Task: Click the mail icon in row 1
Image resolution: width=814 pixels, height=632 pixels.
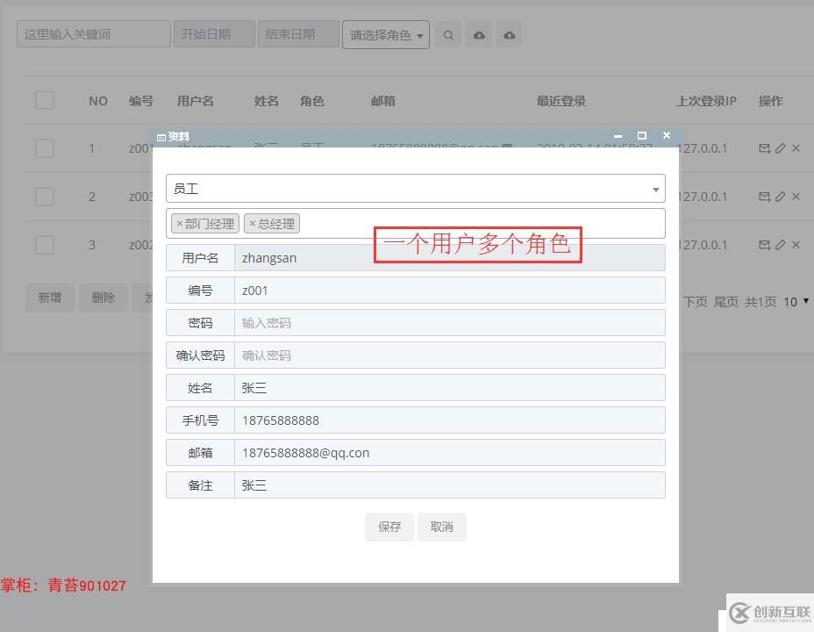Action: point(764,148)
